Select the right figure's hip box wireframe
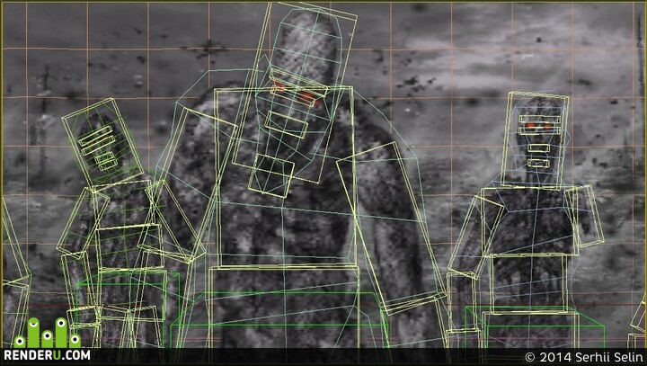 tap(527, 283)
